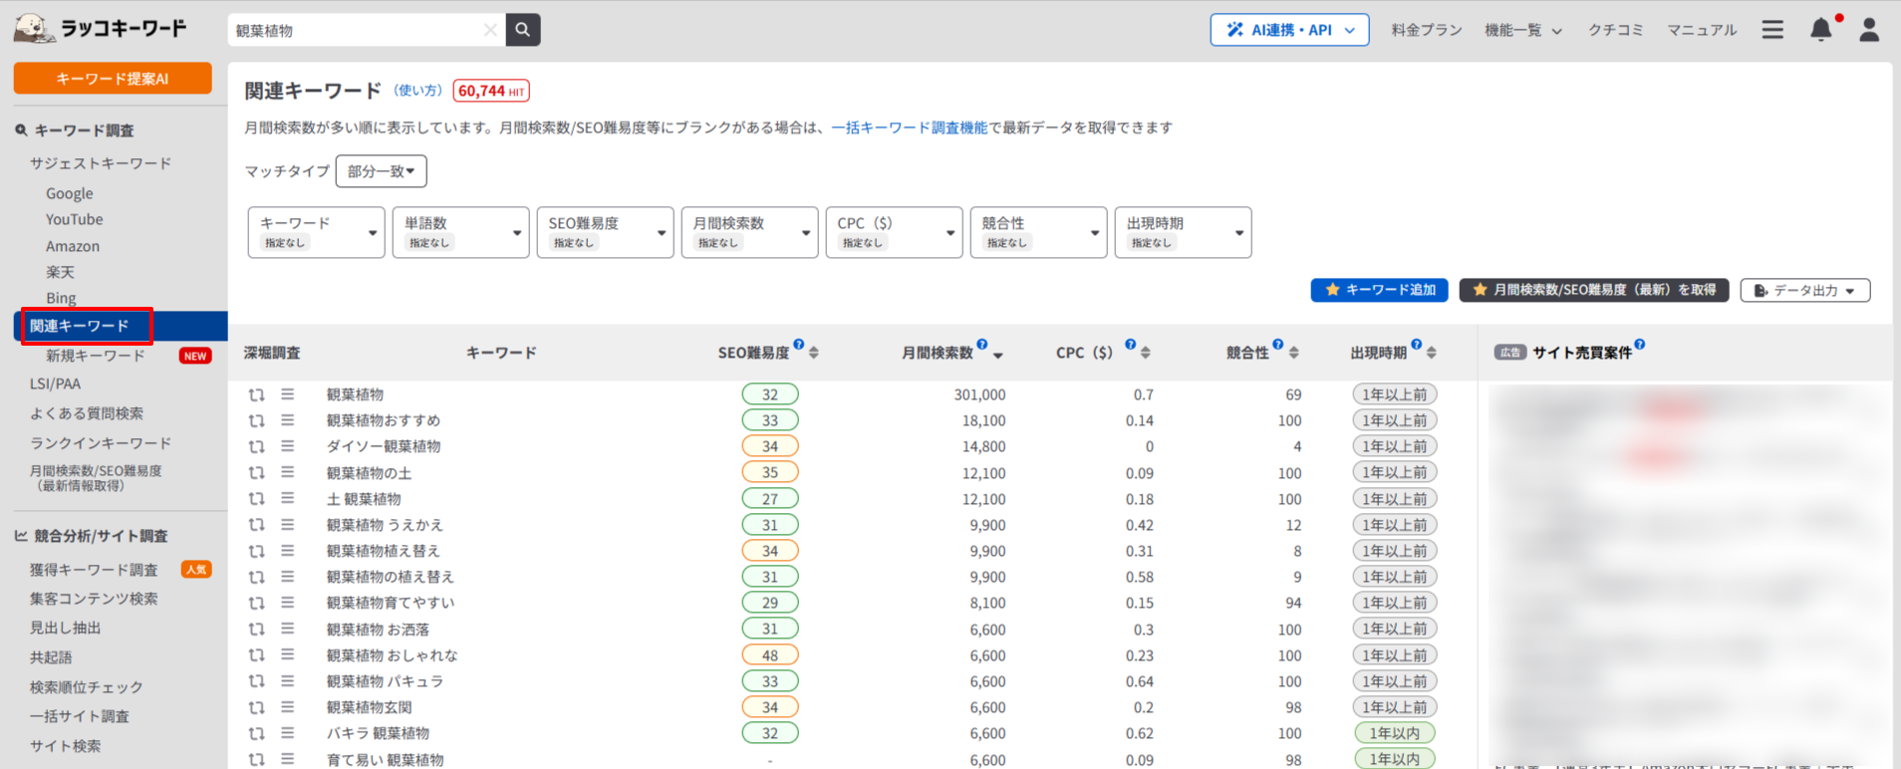The width and height of the screenshot is (1901, 769).
Task: Sort by SEO難易度 arrows
Action: point(814,353)
